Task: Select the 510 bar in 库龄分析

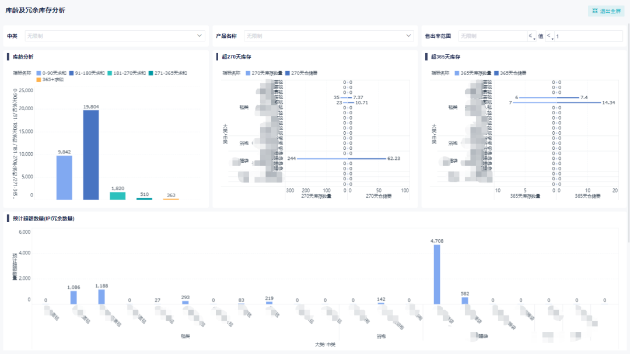Action: (x=144, y=198)
